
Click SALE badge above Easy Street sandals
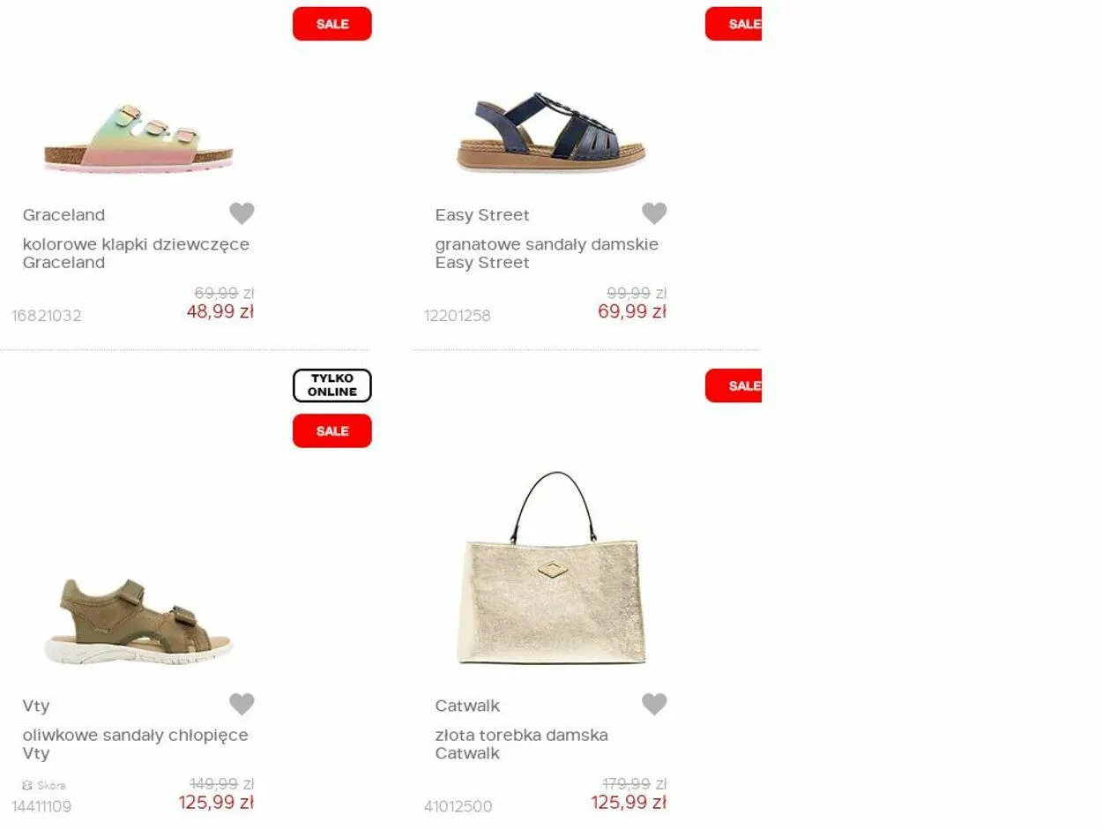(733, 24)
